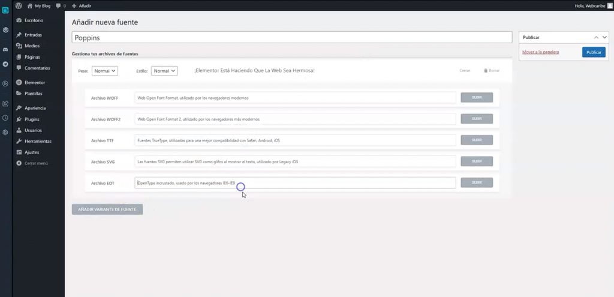Click the Archivo TTF URL field
The width and height of the screenshot is (614, 297).
(295, 140)
